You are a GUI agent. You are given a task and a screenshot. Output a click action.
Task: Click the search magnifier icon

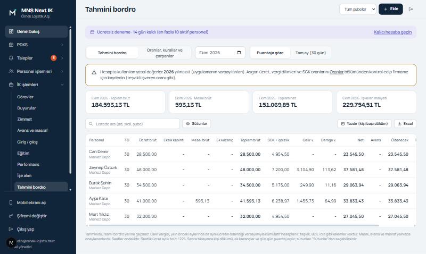click(x=91, y=124)
